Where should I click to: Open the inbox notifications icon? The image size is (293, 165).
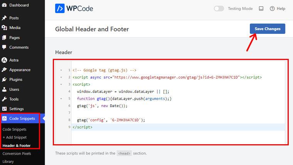click(261, 8)
